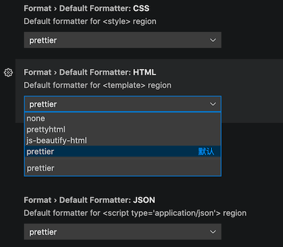
Task: Click the 'Default Formatter: CSS' setting title
Action: point(86,9)
